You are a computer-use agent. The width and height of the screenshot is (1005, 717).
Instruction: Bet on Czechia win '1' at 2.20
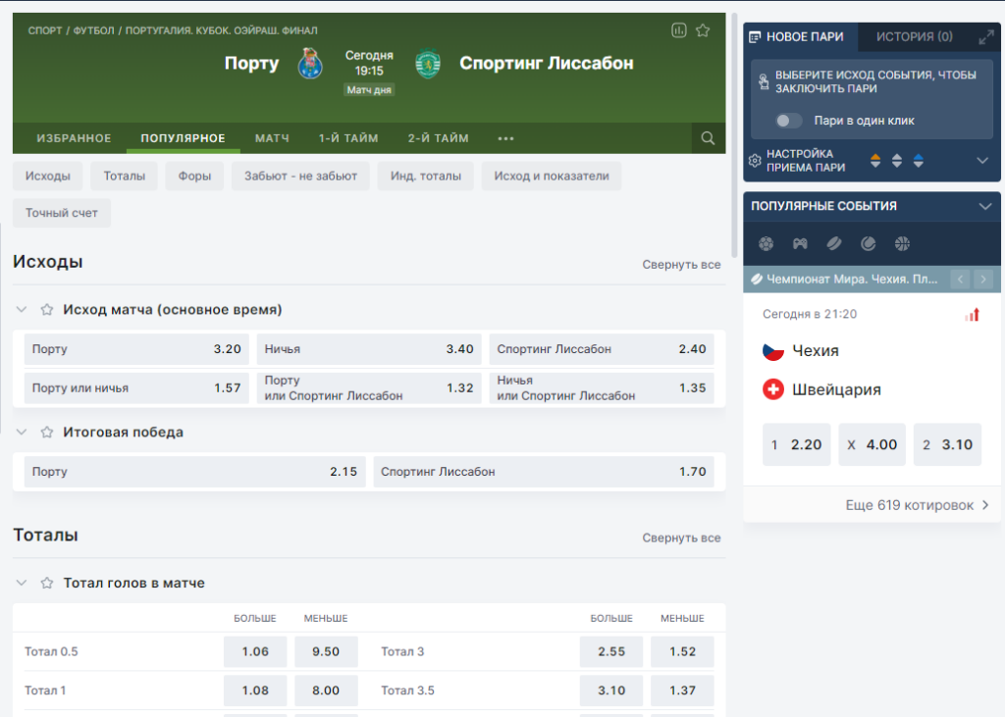pos(797,444)
